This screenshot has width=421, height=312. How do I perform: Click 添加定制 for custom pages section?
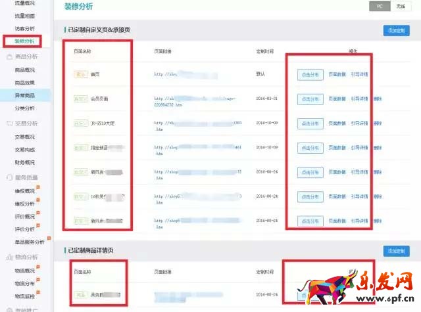click(396, 30)
